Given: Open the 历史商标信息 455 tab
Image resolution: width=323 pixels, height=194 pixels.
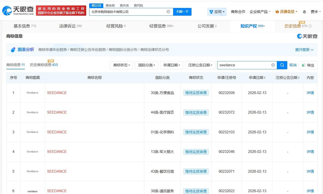Looking at the screenshot, I should [44, 65].
